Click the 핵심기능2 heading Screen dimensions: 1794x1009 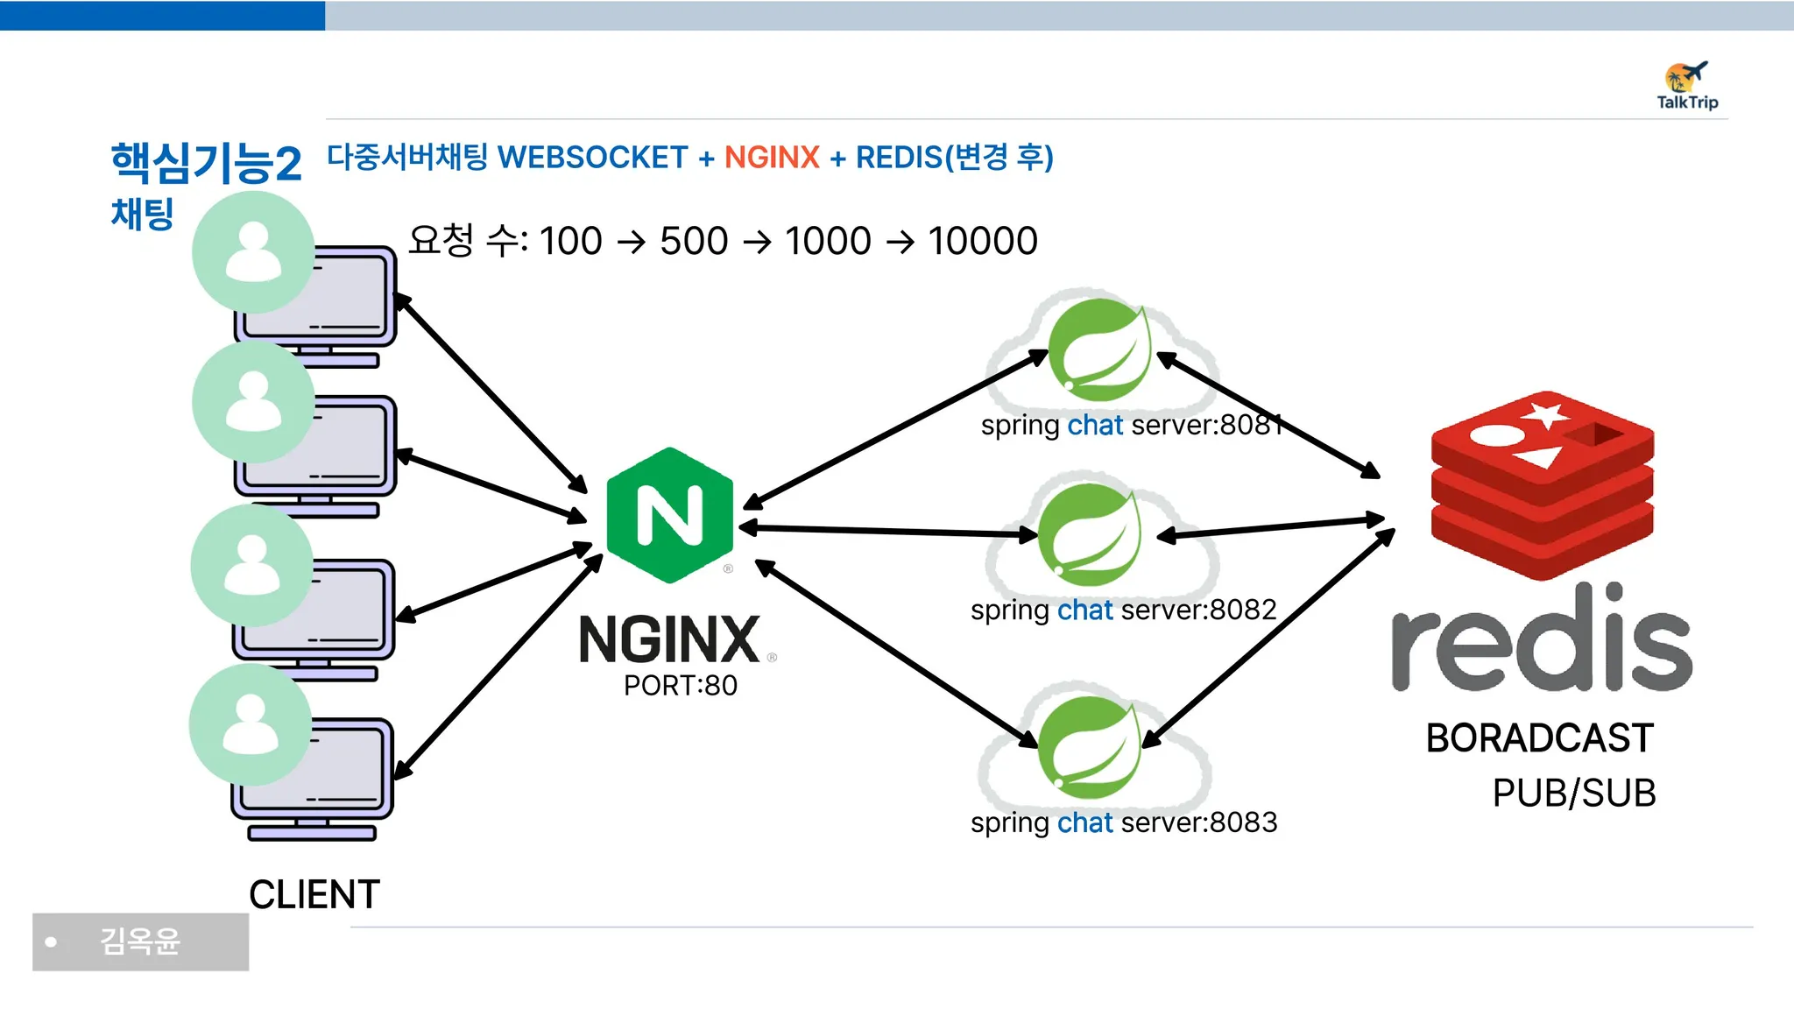[x=206, y=163]
